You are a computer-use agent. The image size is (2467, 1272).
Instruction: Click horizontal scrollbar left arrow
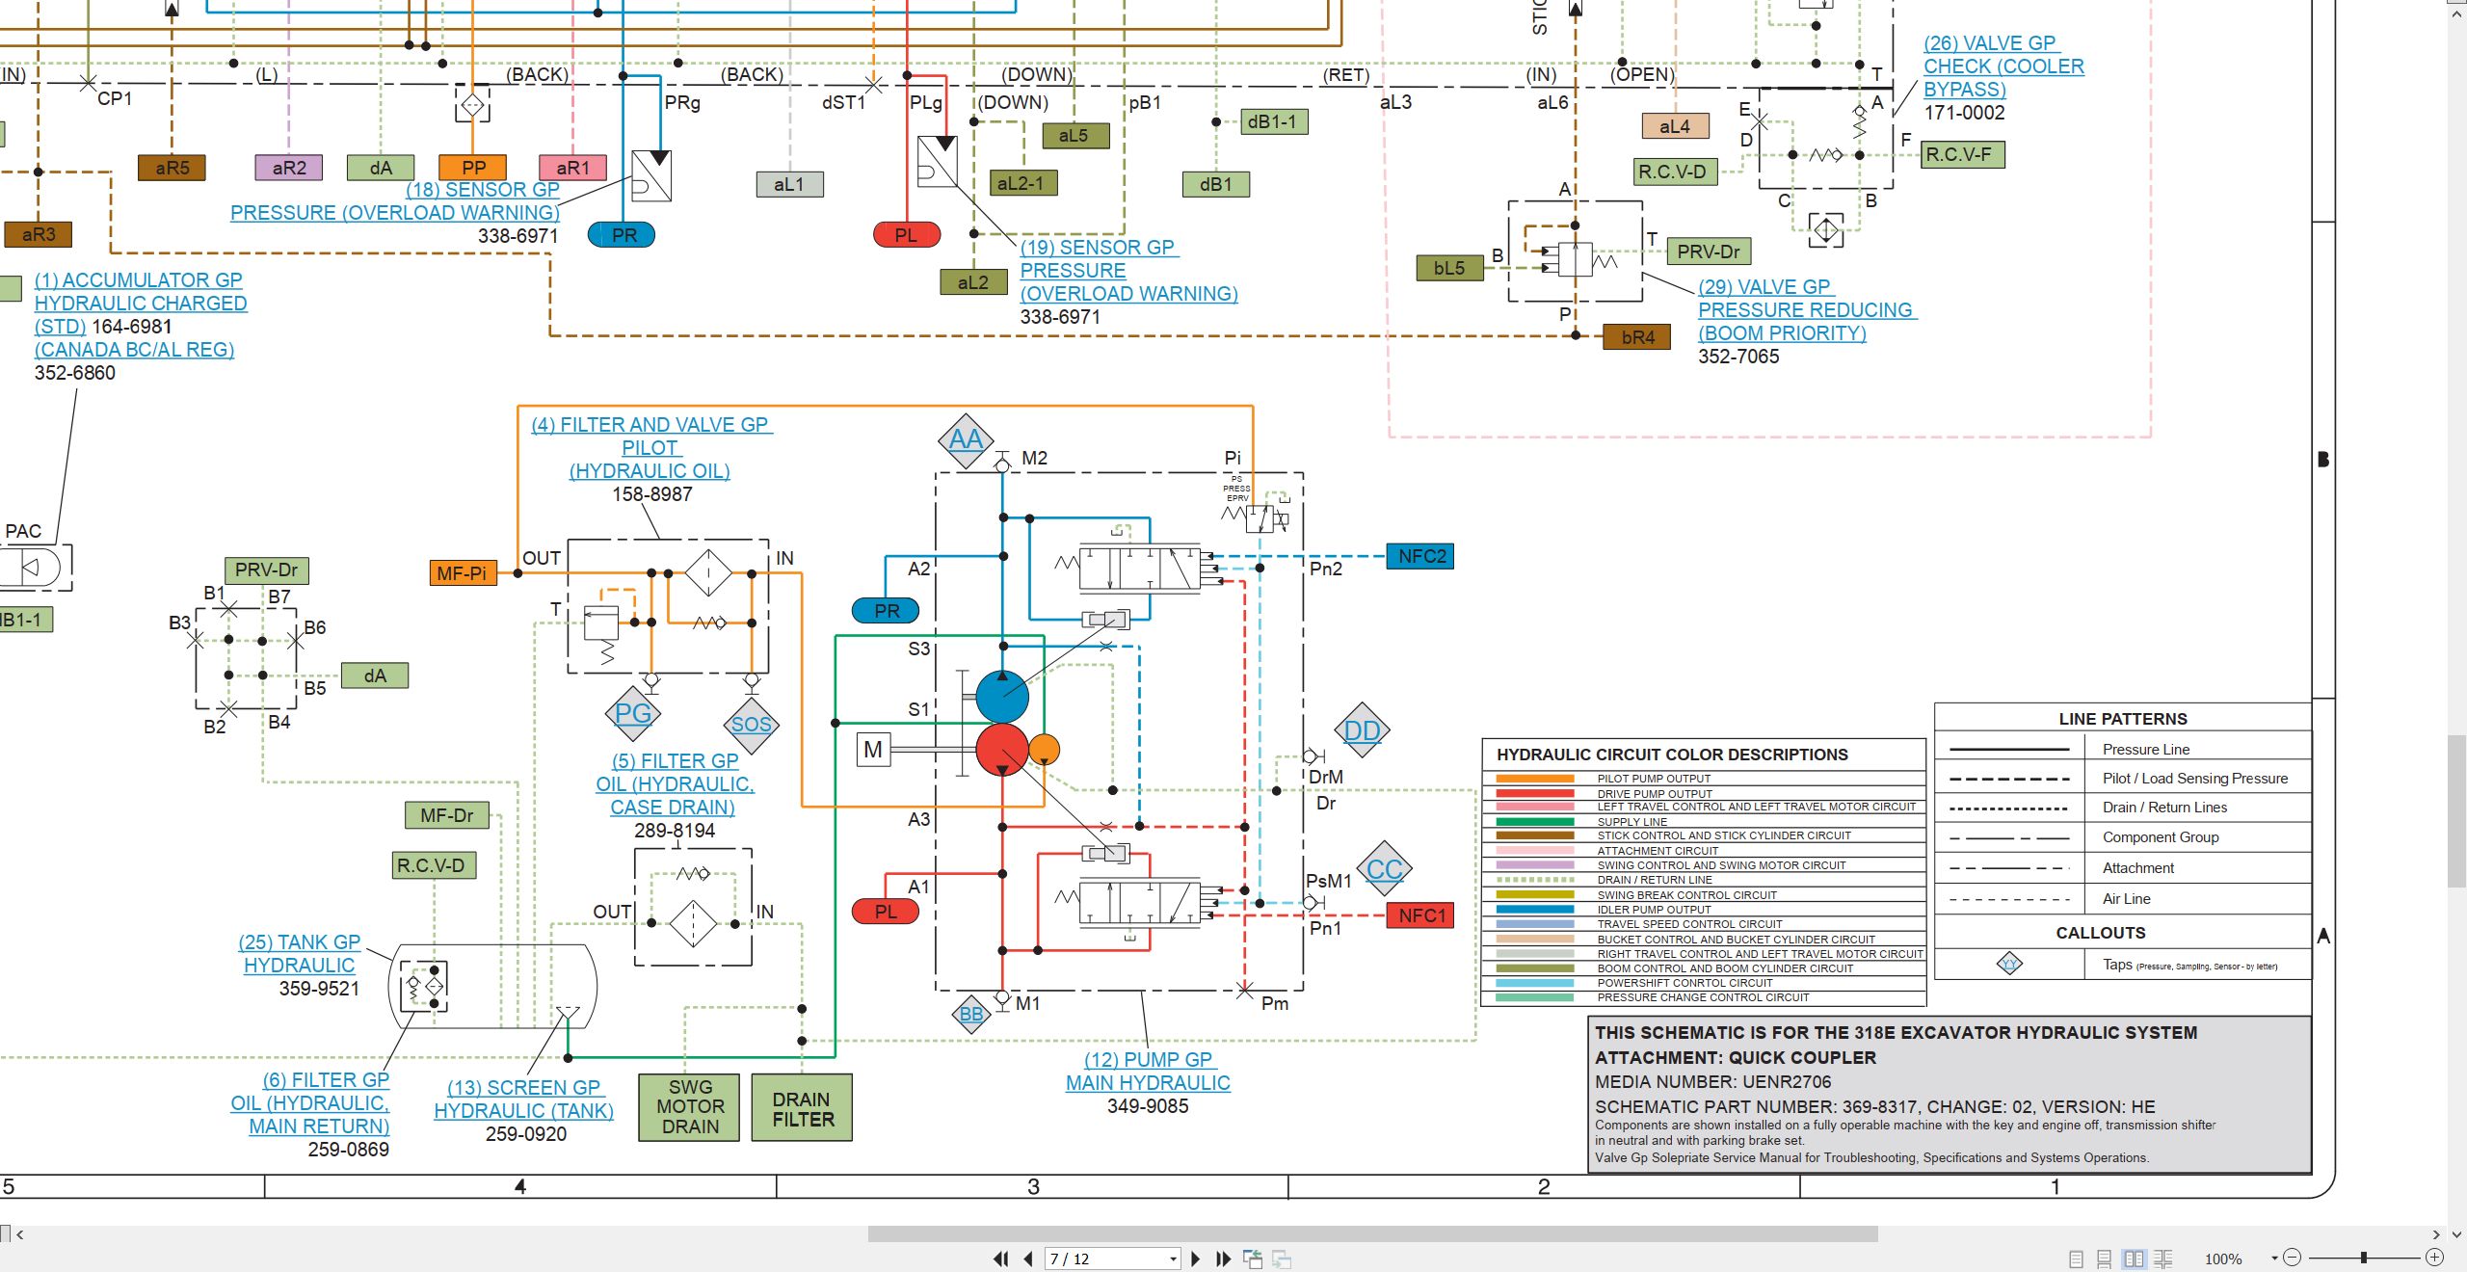(x=19, y=1233)
